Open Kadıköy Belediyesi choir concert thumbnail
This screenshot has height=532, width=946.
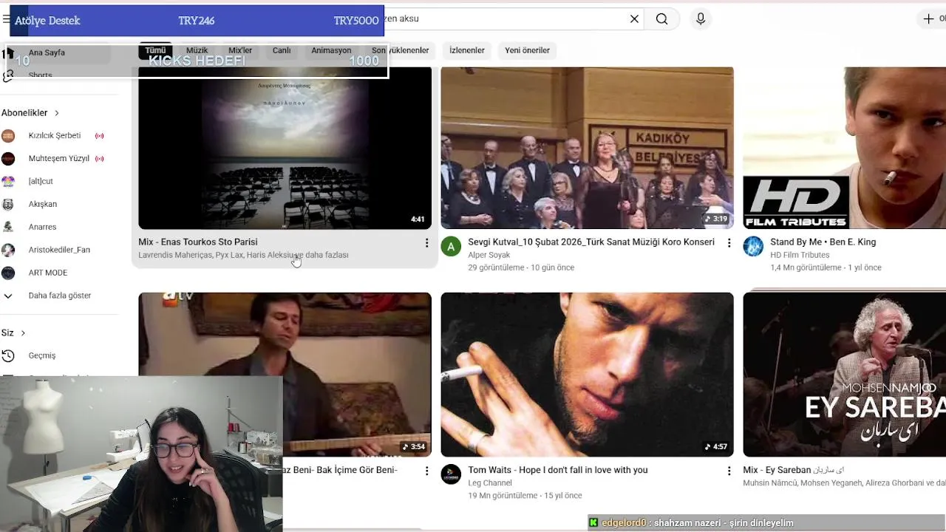[587, 148]
